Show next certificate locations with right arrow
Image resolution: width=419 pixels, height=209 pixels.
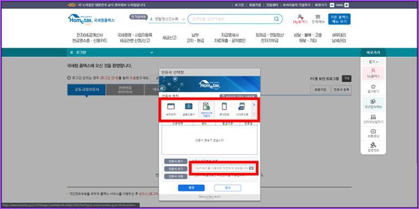point(254,105)
